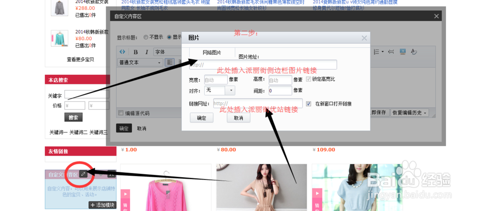The height and width of the screenshot is (211, 478).
Task: Click the 添加模块 button
Action: coord(102,205)
